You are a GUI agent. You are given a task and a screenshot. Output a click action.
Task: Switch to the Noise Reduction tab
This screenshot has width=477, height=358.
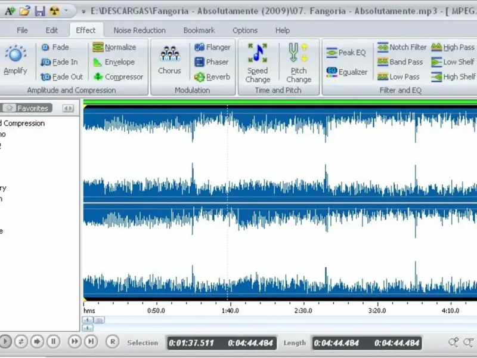[140, 30]
